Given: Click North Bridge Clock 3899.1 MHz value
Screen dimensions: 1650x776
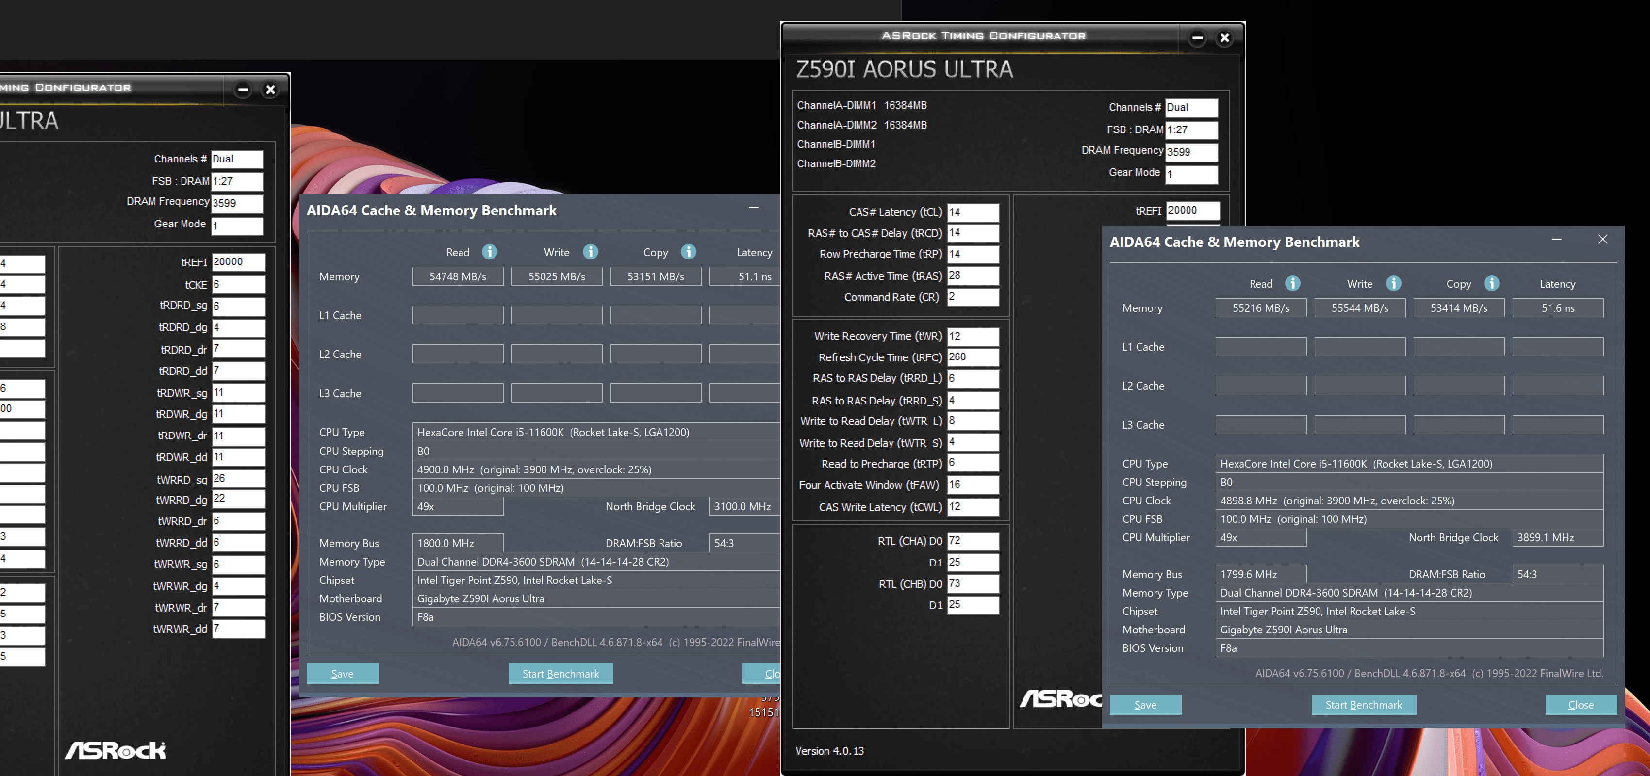Looking at the screenshot, I should tap(1558, 537).
